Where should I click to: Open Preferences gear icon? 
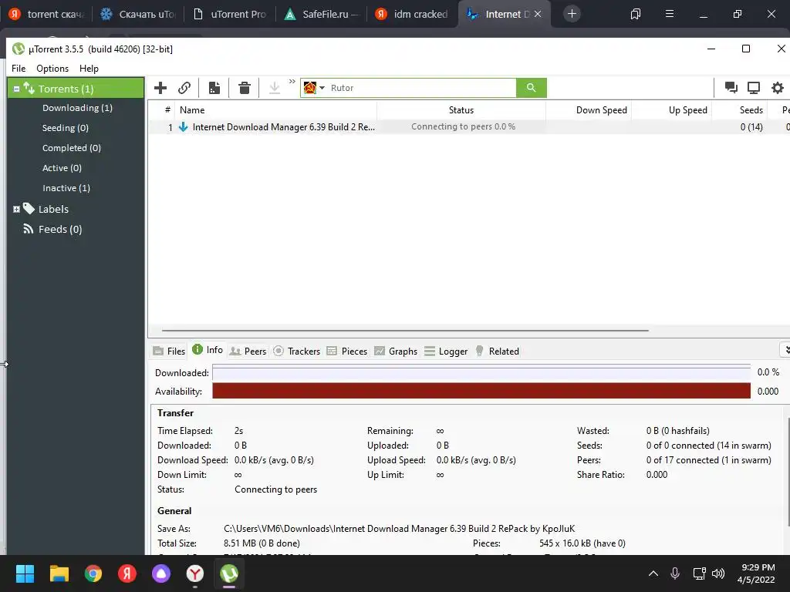[x=778, y=88]
